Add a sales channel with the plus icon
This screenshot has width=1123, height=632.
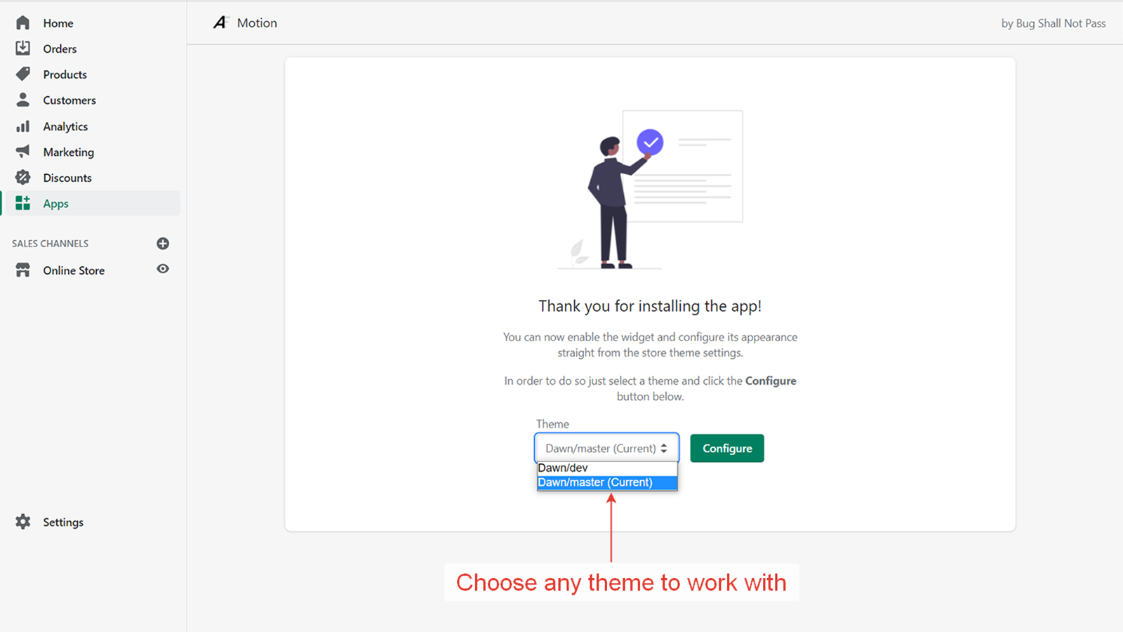click(162, 243)
